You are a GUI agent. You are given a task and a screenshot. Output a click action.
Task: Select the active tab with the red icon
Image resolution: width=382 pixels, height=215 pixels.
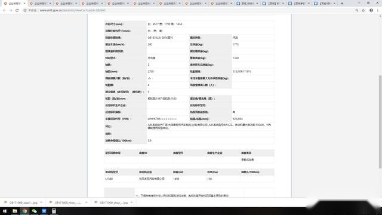(14, 4)
